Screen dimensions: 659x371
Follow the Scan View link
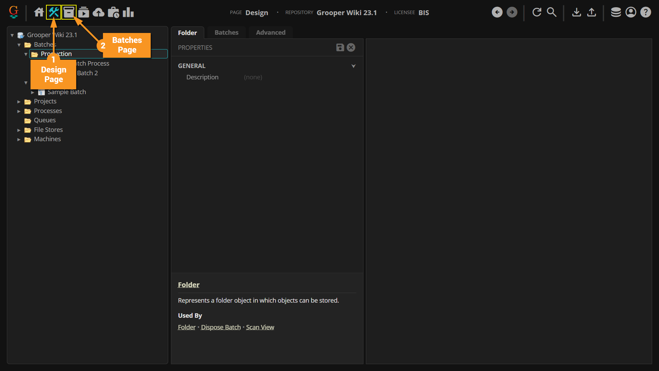coord(260,327)
